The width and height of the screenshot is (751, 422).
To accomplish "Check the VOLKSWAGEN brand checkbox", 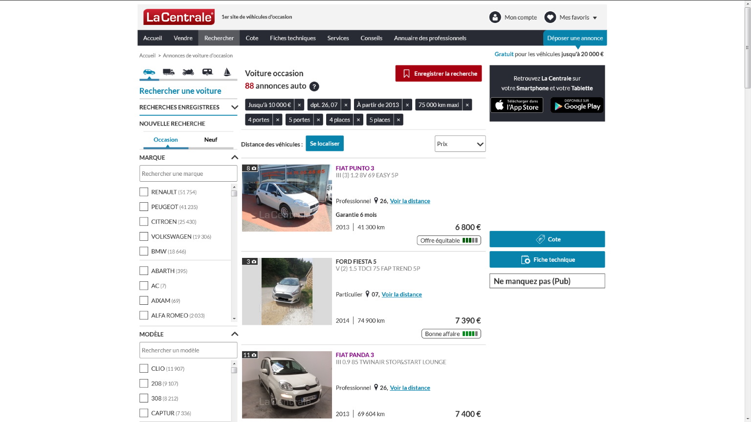I will (x=144, y=236).
